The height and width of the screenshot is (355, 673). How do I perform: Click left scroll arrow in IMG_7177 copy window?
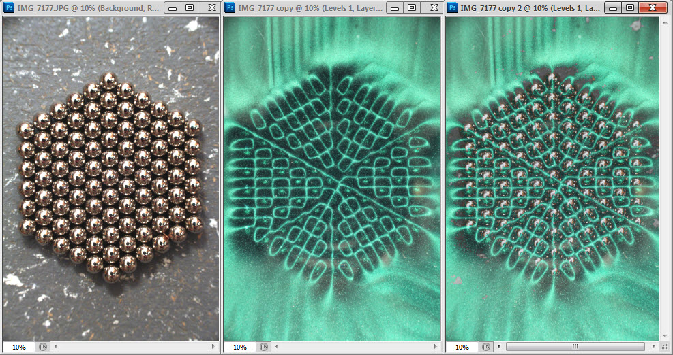(x=276, y=346)
